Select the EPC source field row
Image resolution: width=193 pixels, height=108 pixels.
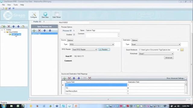coord(96,85)
